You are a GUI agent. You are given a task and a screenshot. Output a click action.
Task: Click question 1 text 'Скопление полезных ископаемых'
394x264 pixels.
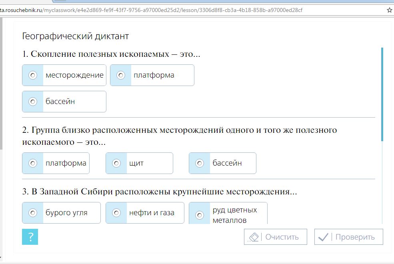coord(100,54)
